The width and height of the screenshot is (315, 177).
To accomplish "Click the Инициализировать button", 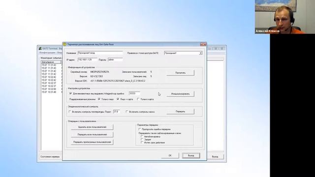I will pyautogui.click(x=180, y=94).
